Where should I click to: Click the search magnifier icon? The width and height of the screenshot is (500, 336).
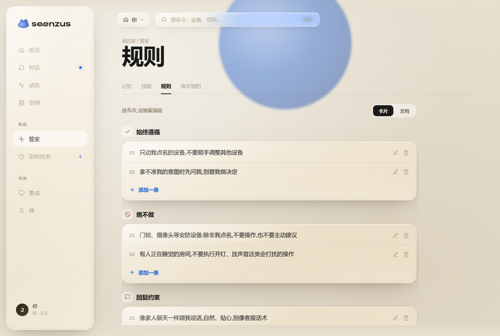[x=164, y=20]
